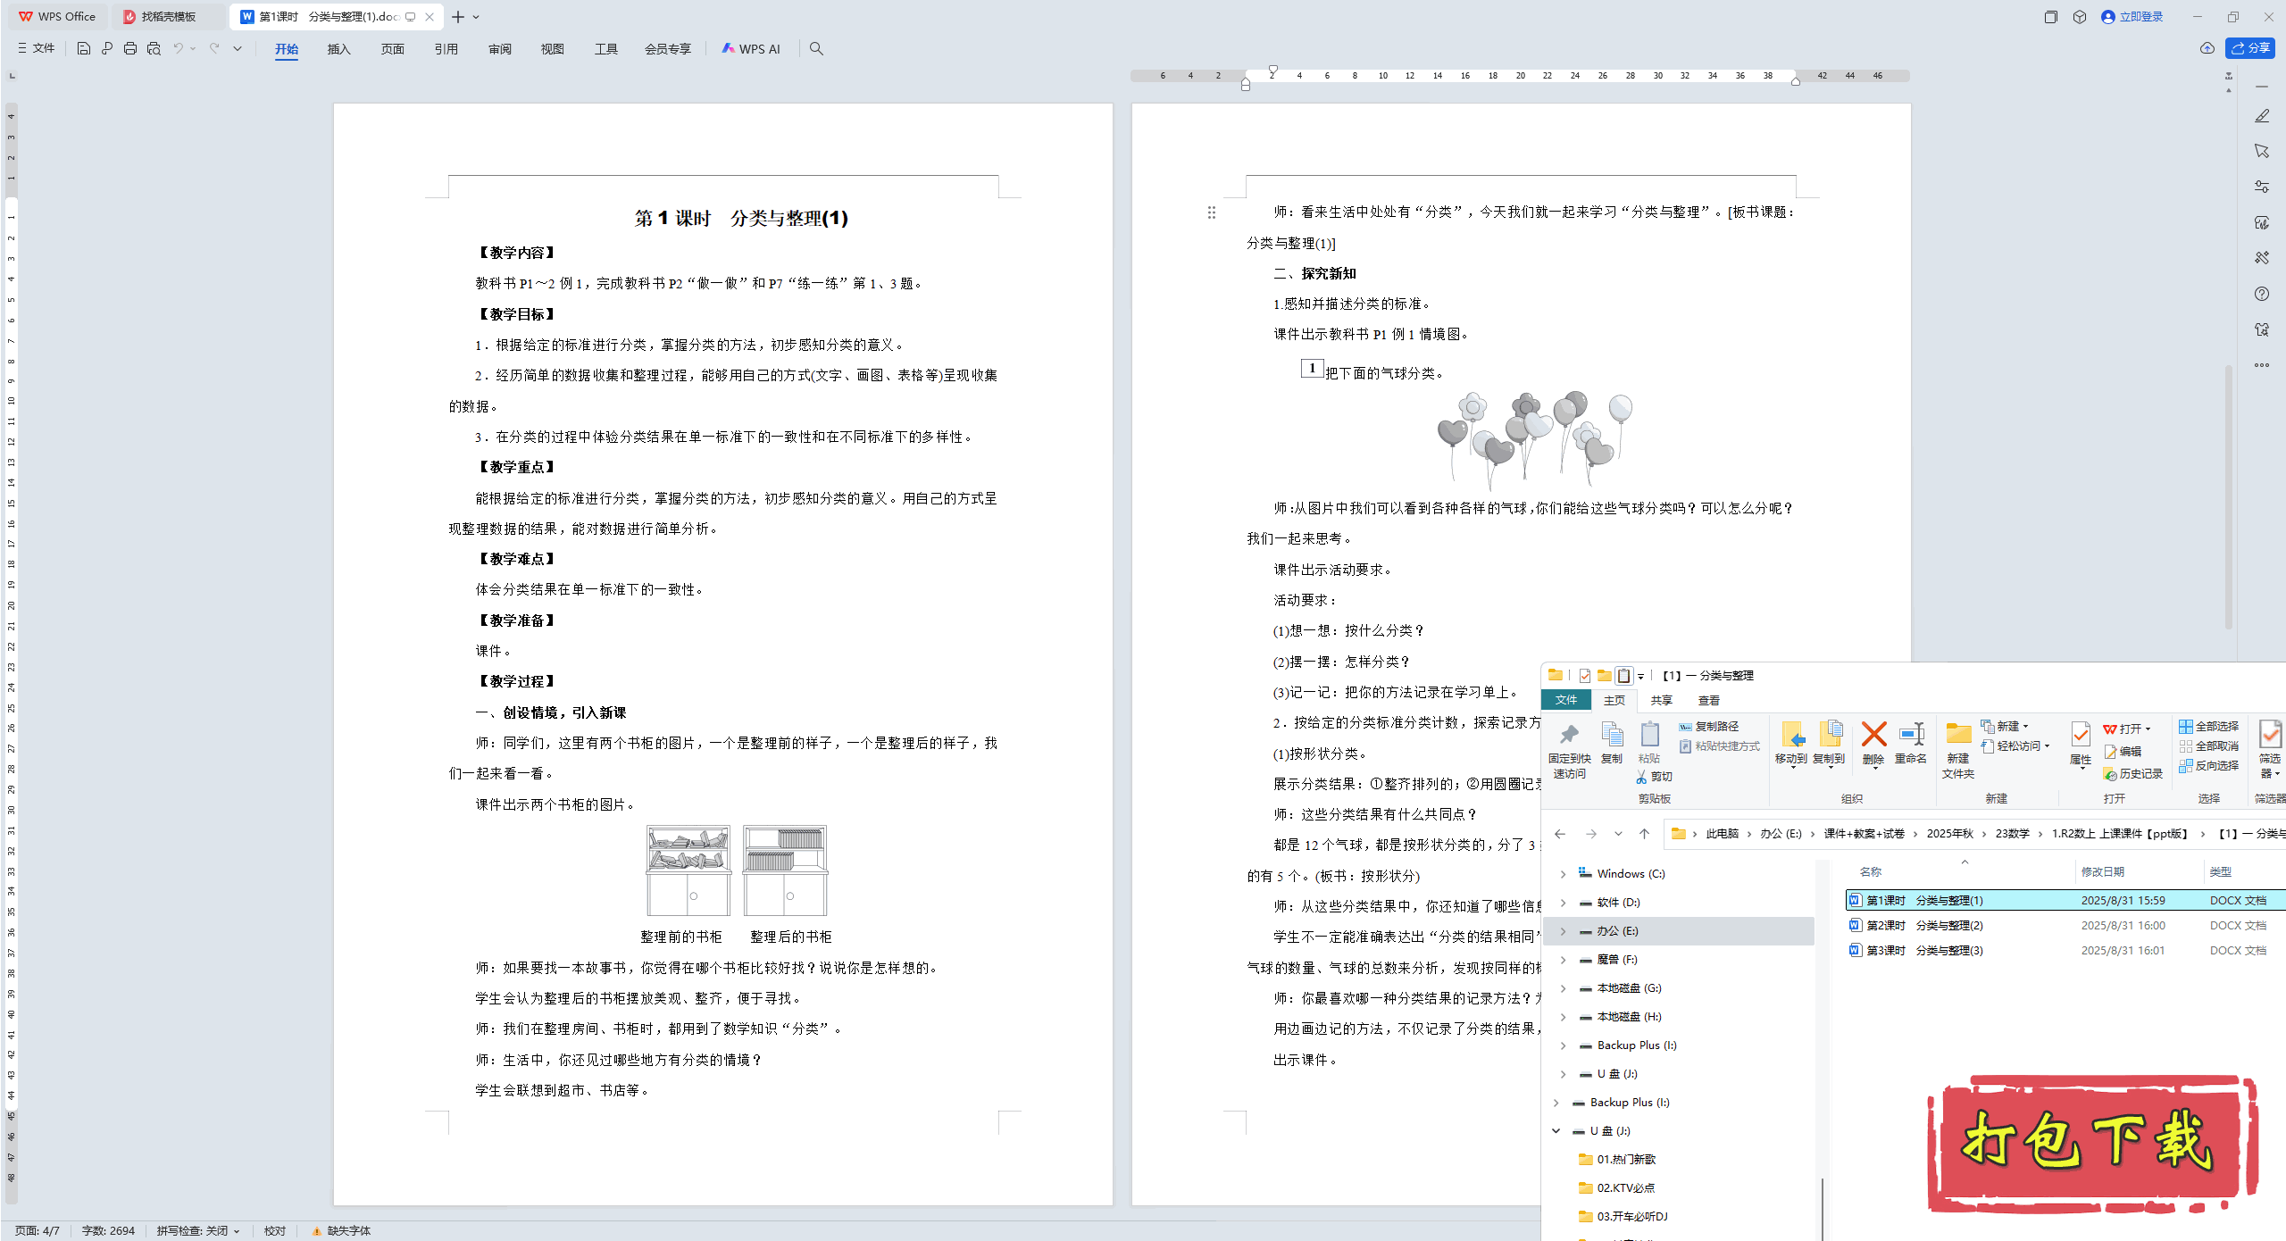This screenshot has height=1241, width=2286.
Task: Expand the 办公 (E:) drive tree node
Action: coord(1563,931)
